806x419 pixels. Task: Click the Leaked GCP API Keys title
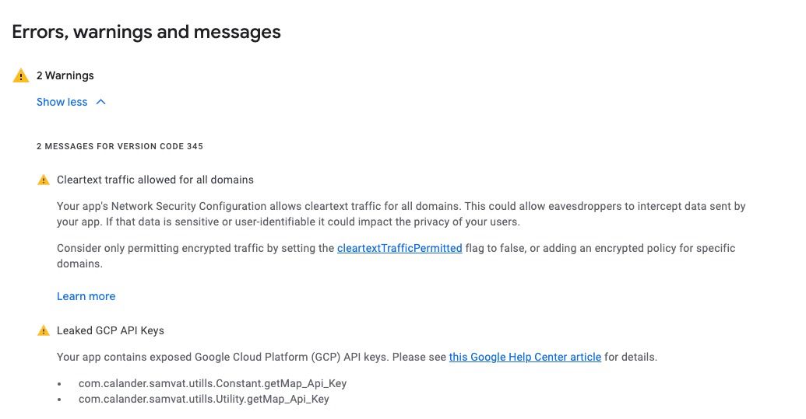111,331
